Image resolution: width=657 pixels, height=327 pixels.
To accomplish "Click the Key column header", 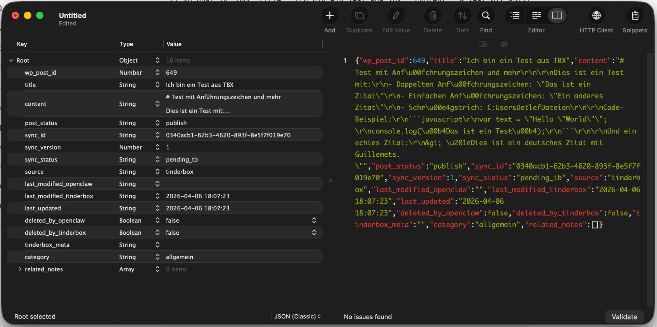I will [22, 44].
